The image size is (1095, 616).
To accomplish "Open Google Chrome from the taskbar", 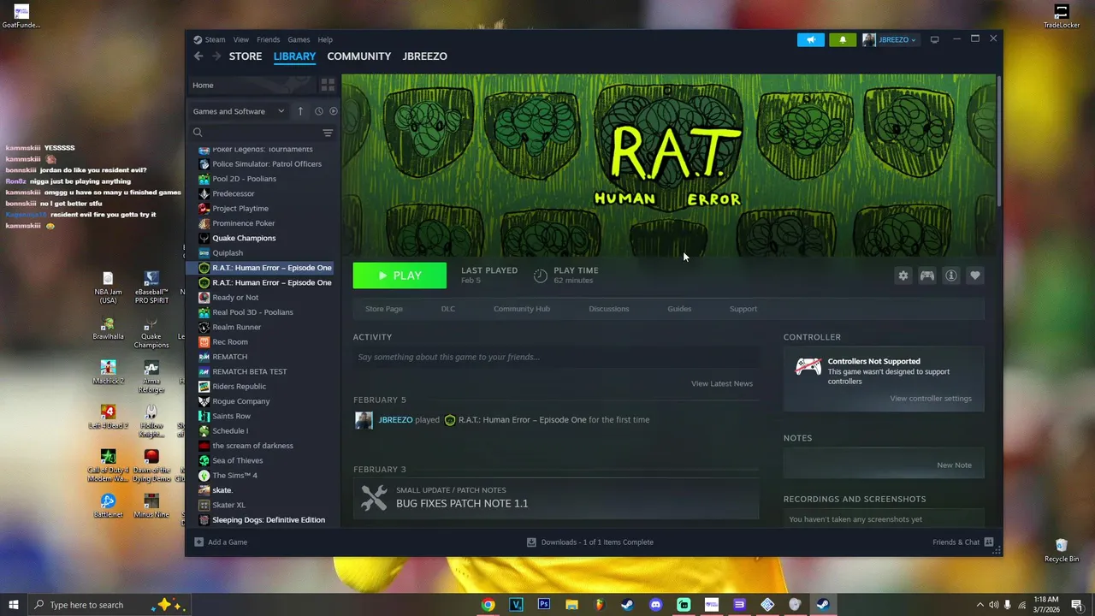I will (488, 605).
